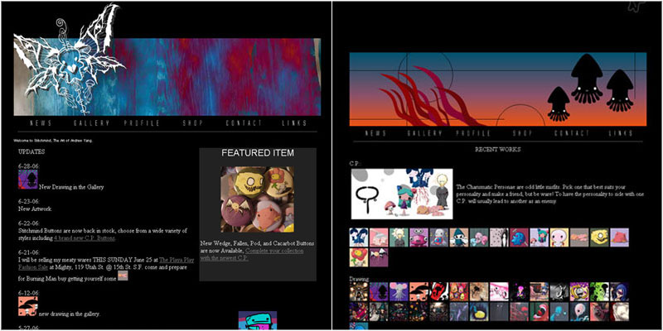Open the Drawing blue-haired girl thumbnail
Image resolution: width=663 pixels, height=331 pixels.
tap(619, 292)
